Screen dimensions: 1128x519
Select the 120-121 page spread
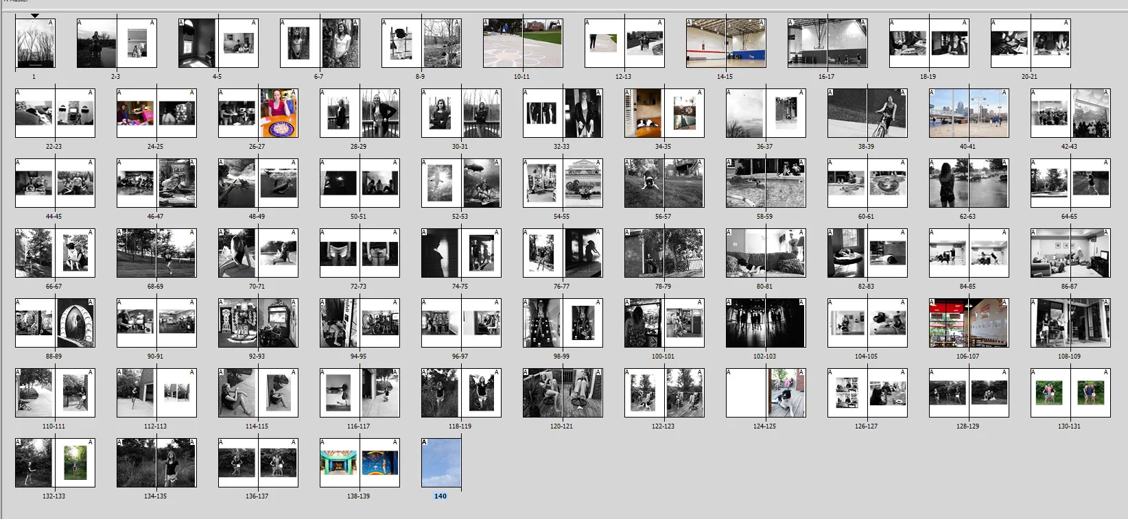(x=562, y=393)
